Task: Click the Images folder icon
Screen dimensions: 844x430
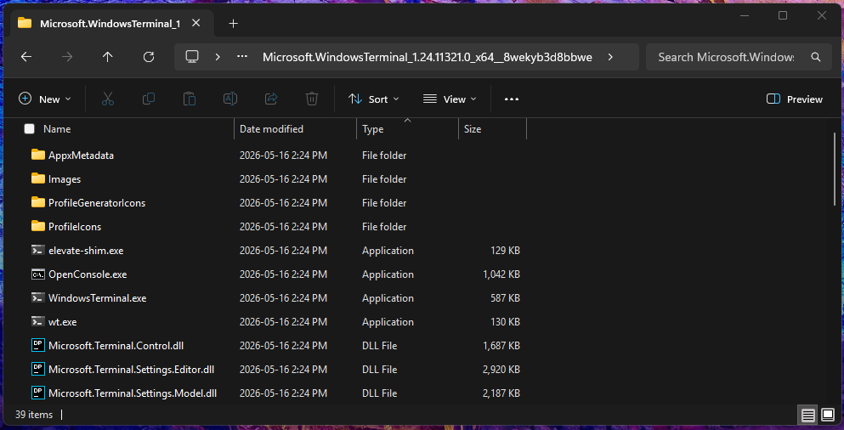Action: point(37,178)
